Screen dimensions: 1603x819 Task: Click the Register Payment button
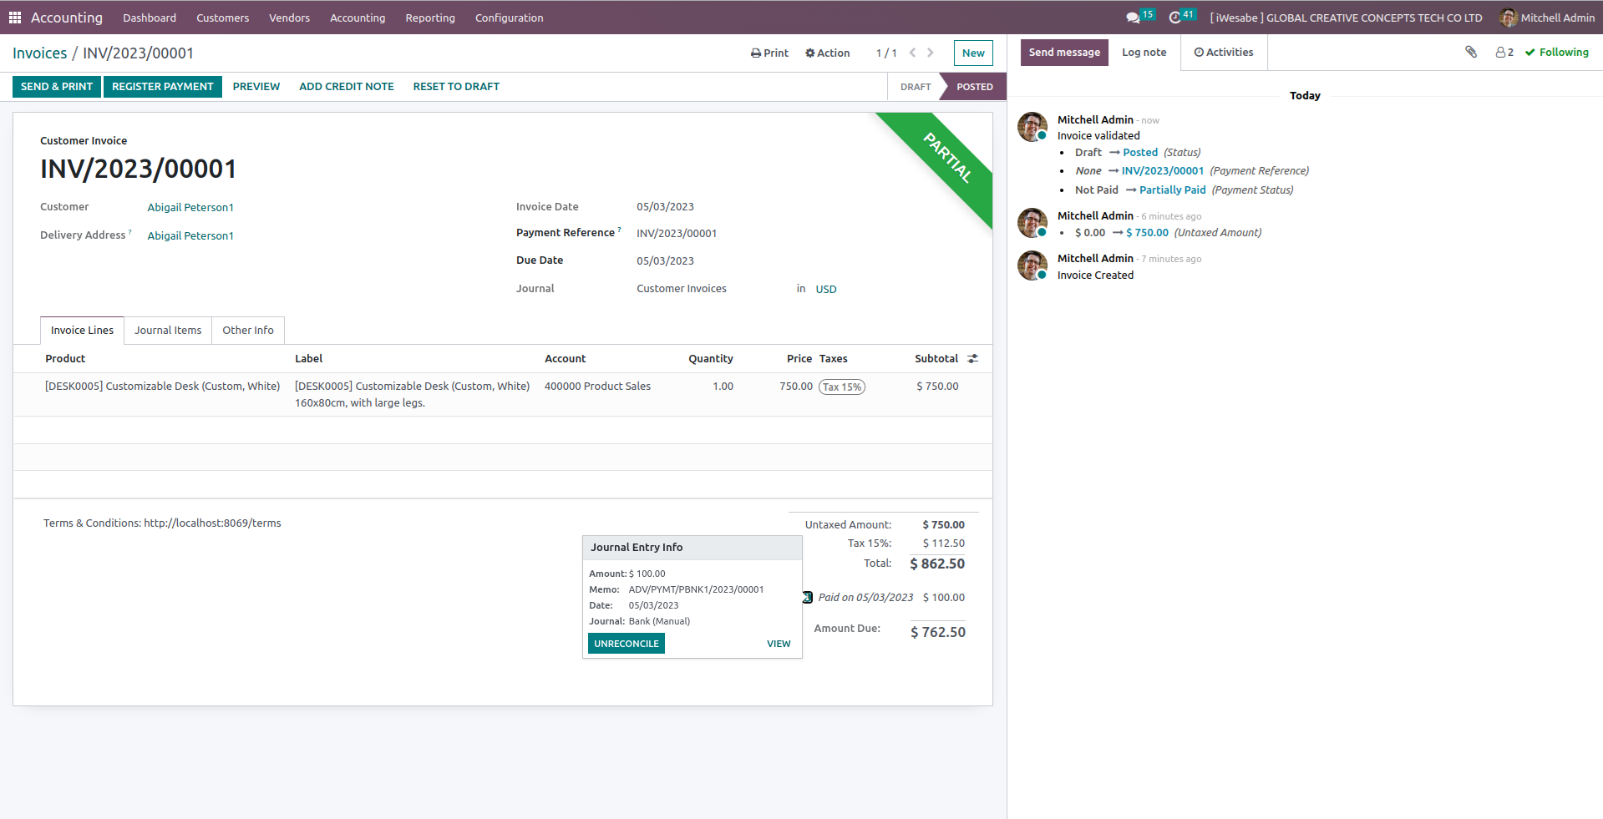click(x=163, y=87)
